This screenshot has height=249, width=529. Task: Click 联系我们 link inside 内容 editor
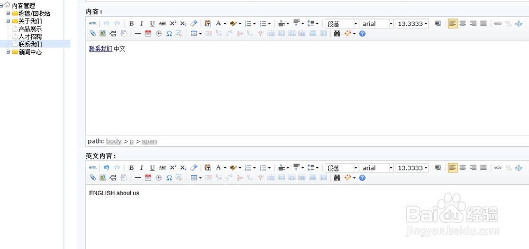(101, 49)
